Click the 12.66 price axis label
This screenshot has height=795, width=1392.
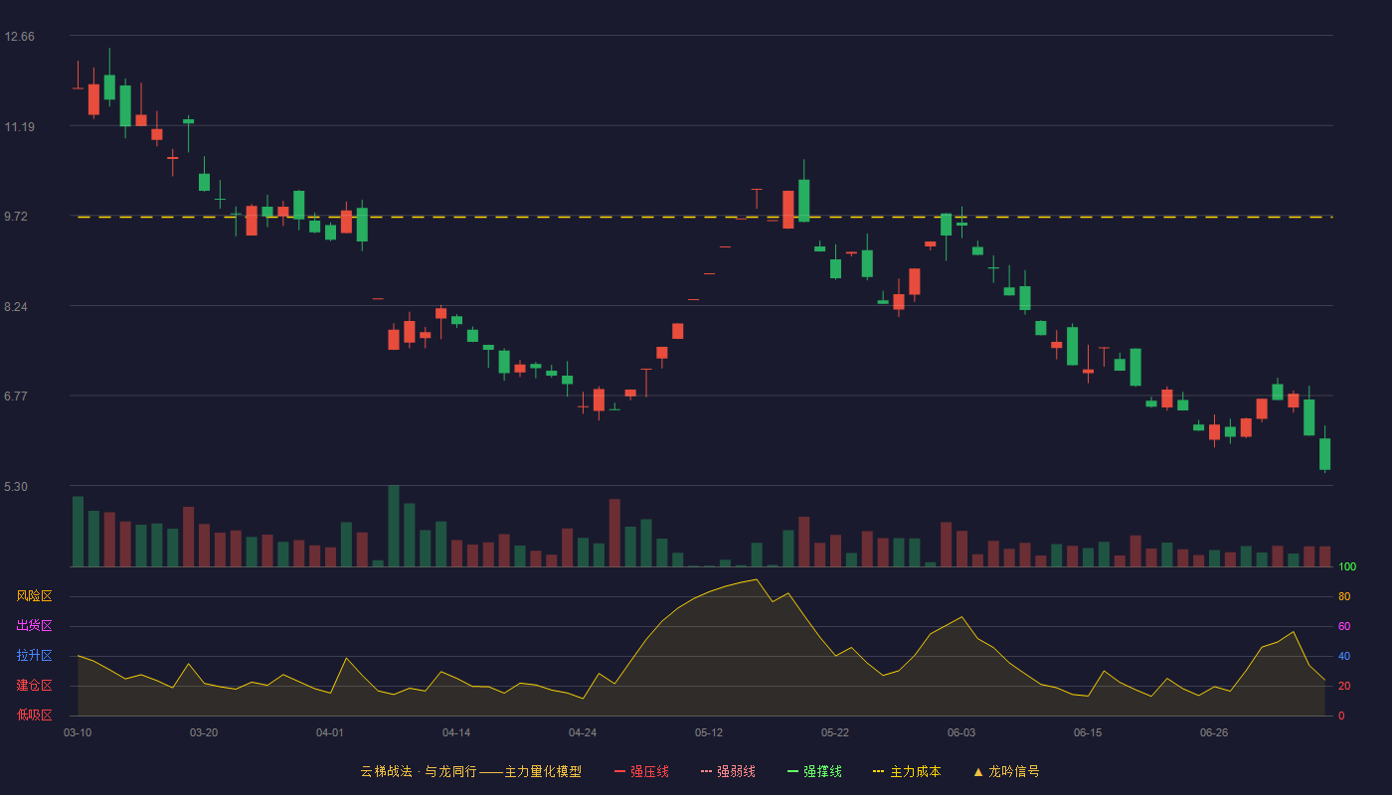point(19,37)
